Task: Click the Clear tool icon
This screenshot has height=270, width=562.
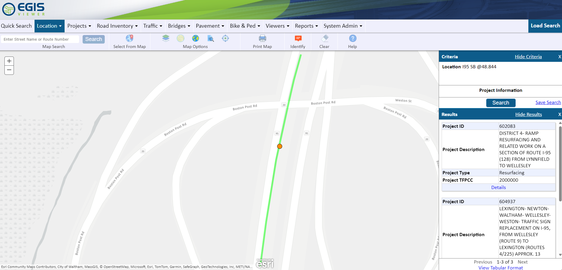Action: pyautogui.click(x=325, y=39)
